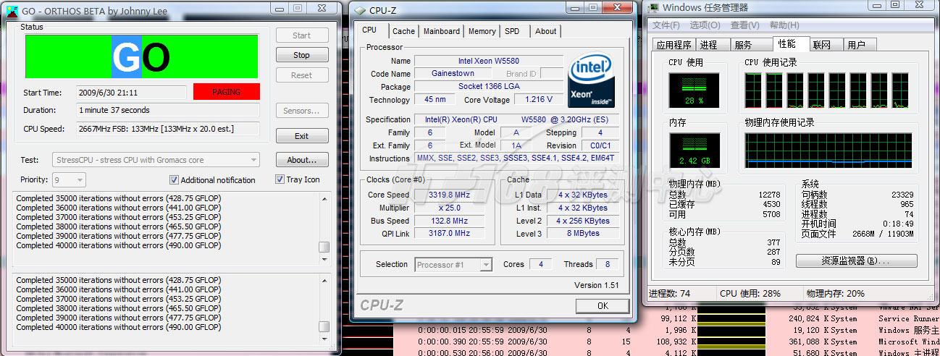The height and width of the screenshot is (356, 940).
Task: Click the memory 2.42 GB gauge
Action: 694,151
